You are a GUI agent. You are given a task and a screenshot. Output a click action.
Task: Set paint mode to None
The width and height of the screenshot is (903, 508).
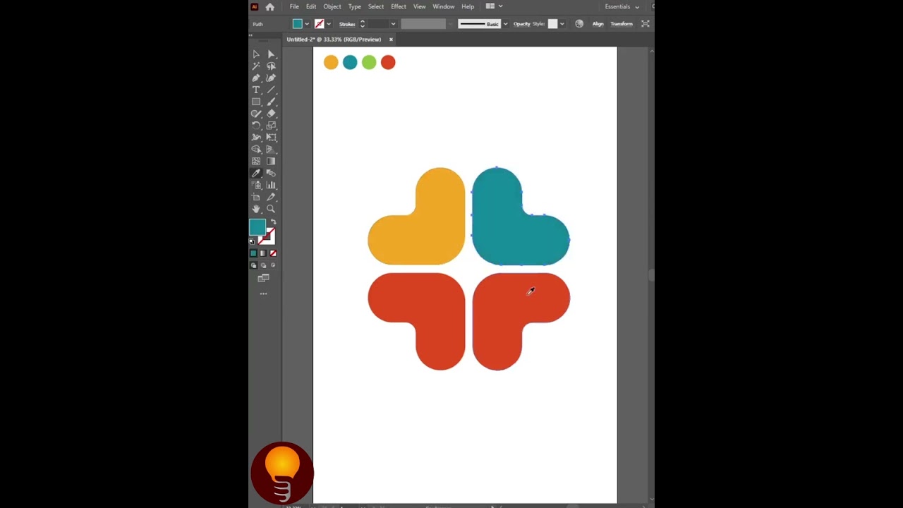pyautogui.click(x=273, y=253)
